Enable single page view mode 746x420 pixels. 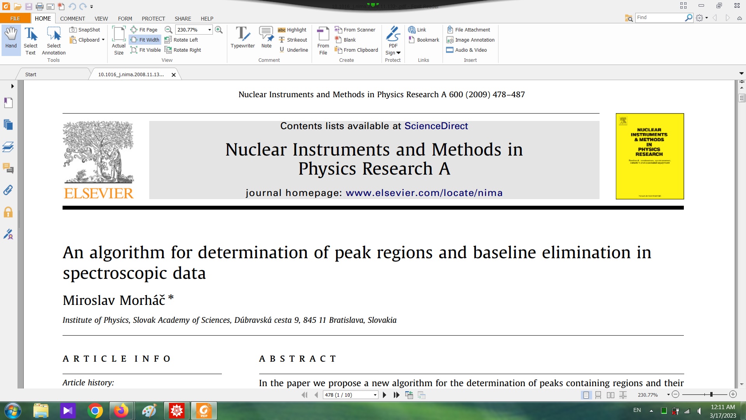[586, 395]
